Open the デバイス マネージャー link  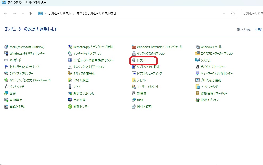[213, 67]
